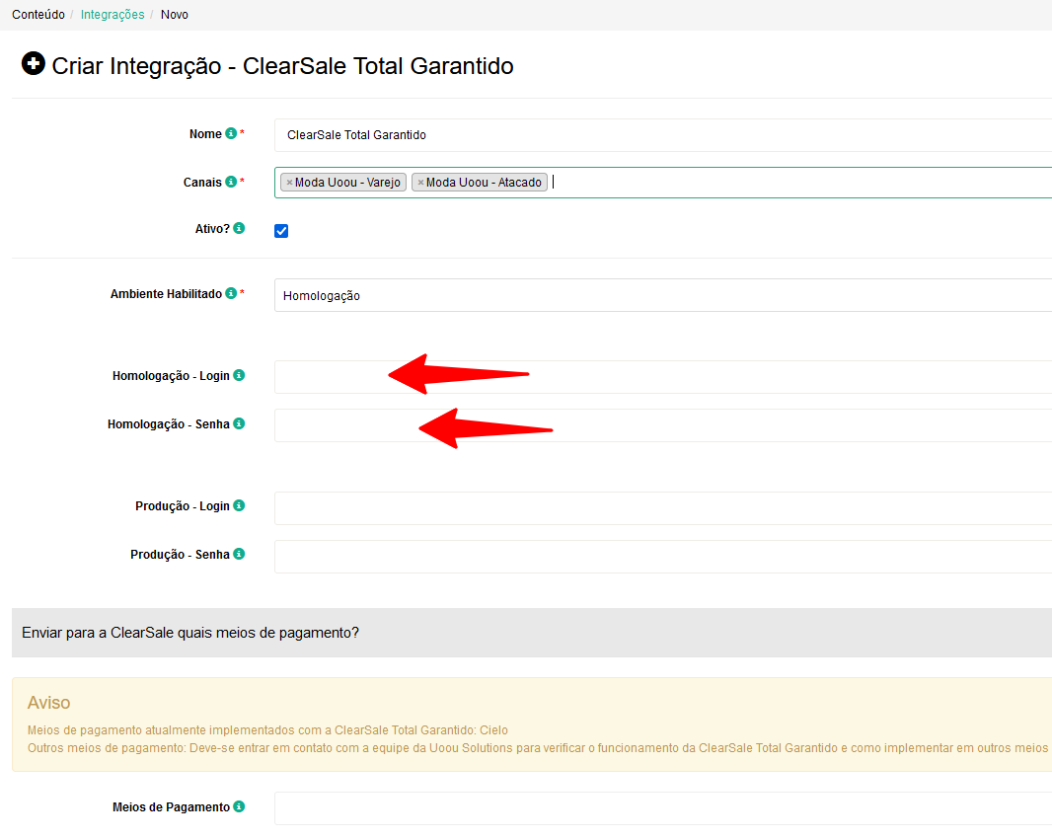Click the Moda Uoou - Varejo tag text
Viewport: 1052px width, 839px height.
tap(347, 183)
